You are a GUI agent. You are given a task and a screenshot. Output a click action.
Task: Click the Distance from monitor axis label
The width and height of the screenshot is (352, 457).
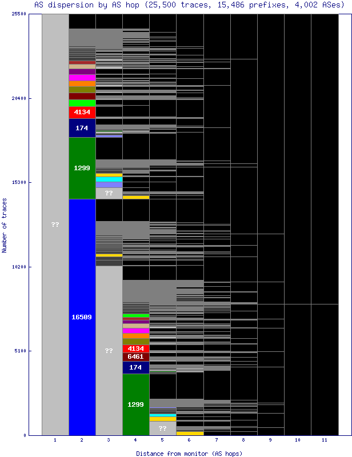189,453
